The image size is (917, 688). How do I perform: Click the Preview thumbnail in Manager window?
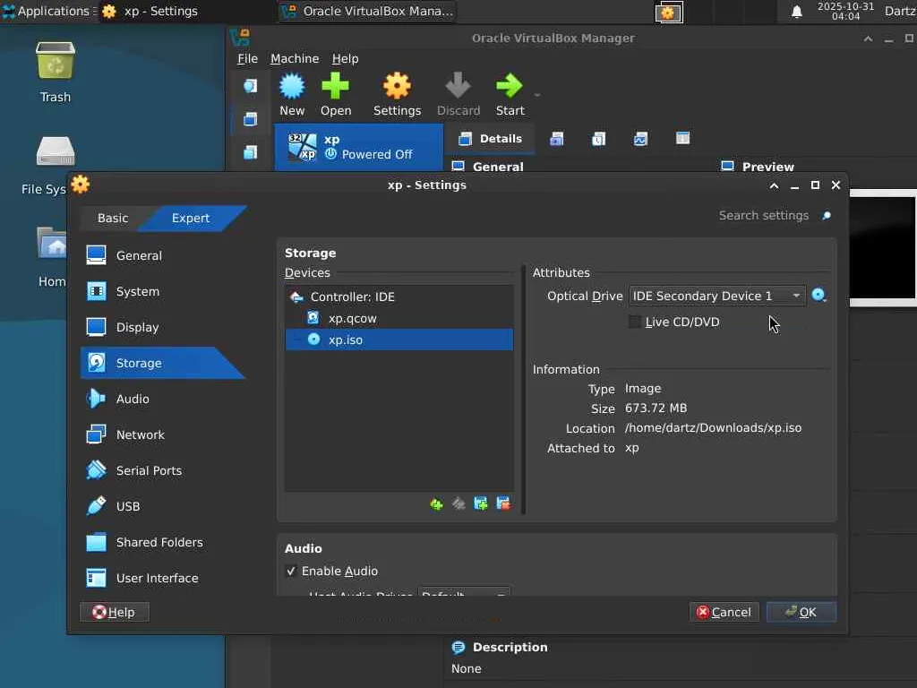point(883,247)
